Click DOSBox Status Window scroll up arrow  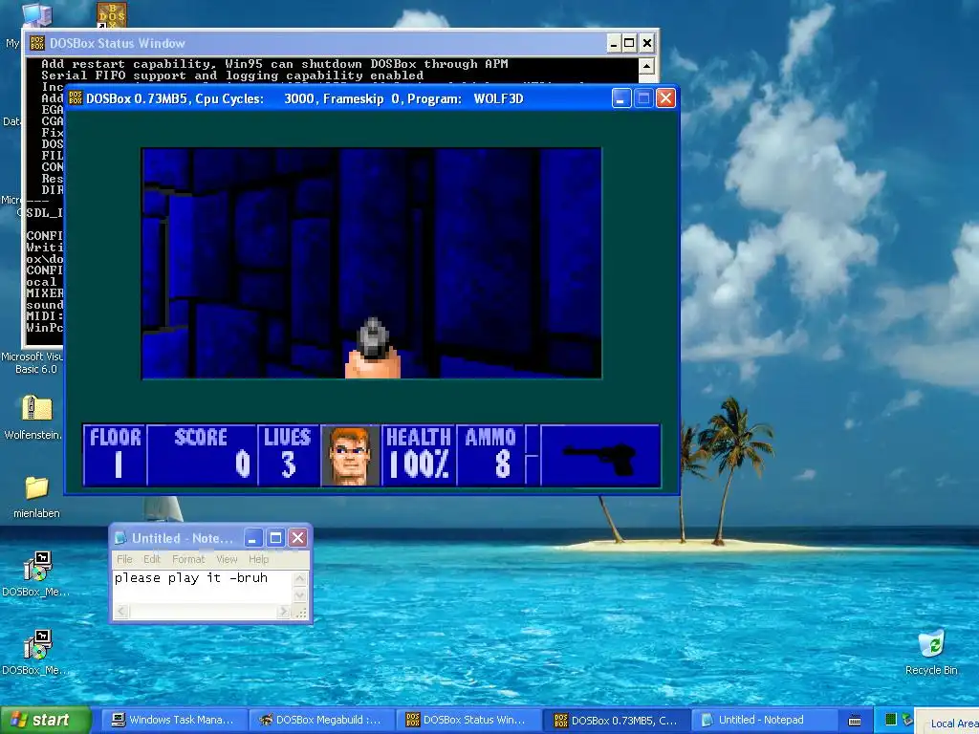point(646,65)
